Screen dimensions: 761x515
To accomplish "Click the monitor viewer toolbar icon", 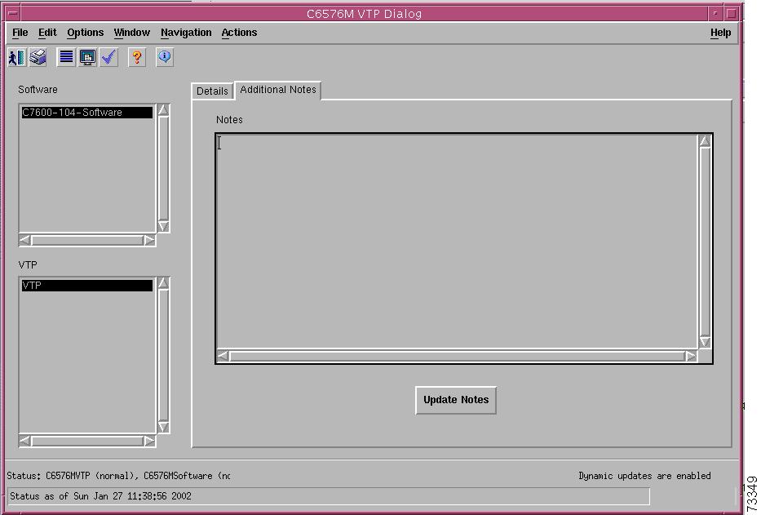I will [x=87, y=57].
